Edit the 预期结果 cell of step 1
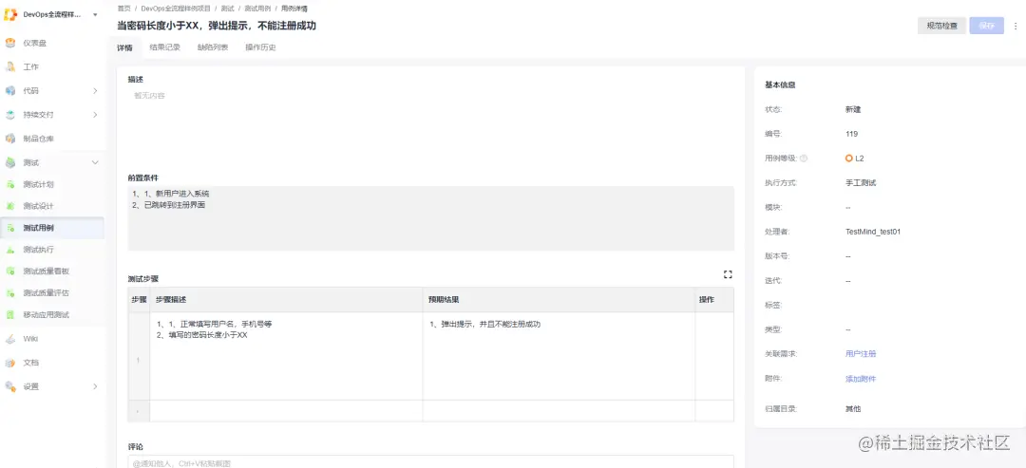Viewport: 1026px width, 468px height. coord(559,356)
